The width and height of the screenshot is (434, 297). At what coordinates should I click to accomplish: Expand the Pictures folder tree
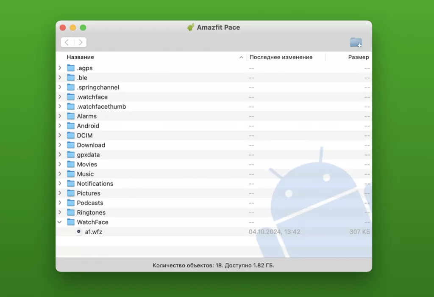pos(60,193)
